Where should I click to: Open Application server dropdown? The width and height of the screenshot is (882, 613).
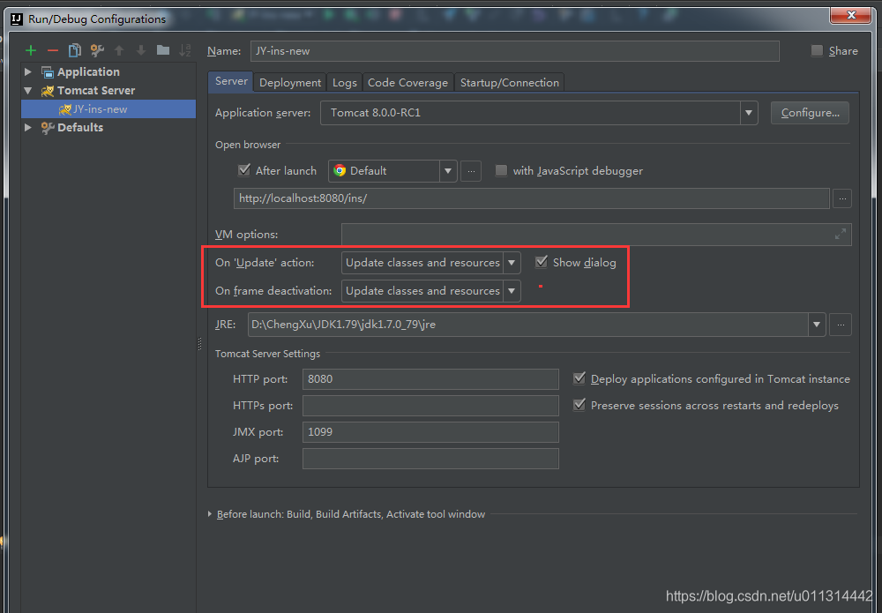[749, 113]
